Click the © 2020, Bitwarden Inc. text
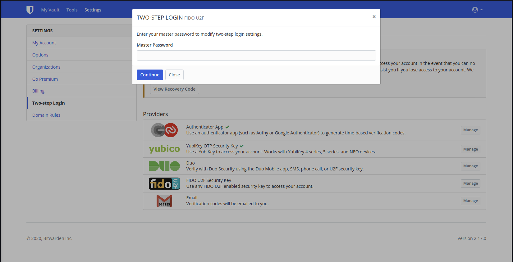Viewport: 513px width, 262px height. [x=49, y=238]
